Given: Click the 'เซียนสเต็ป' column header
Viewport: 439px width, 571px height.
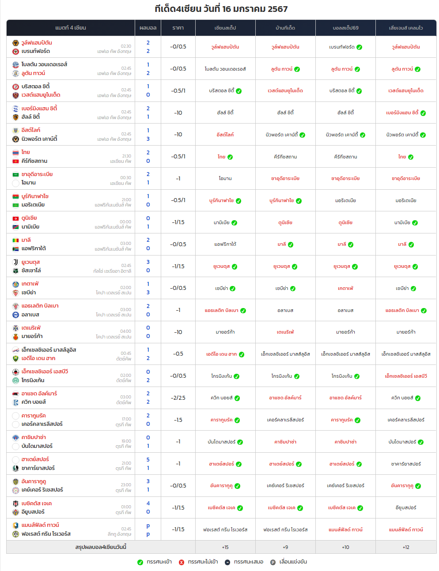Looking at the screenshot, I should click(225, 28).
